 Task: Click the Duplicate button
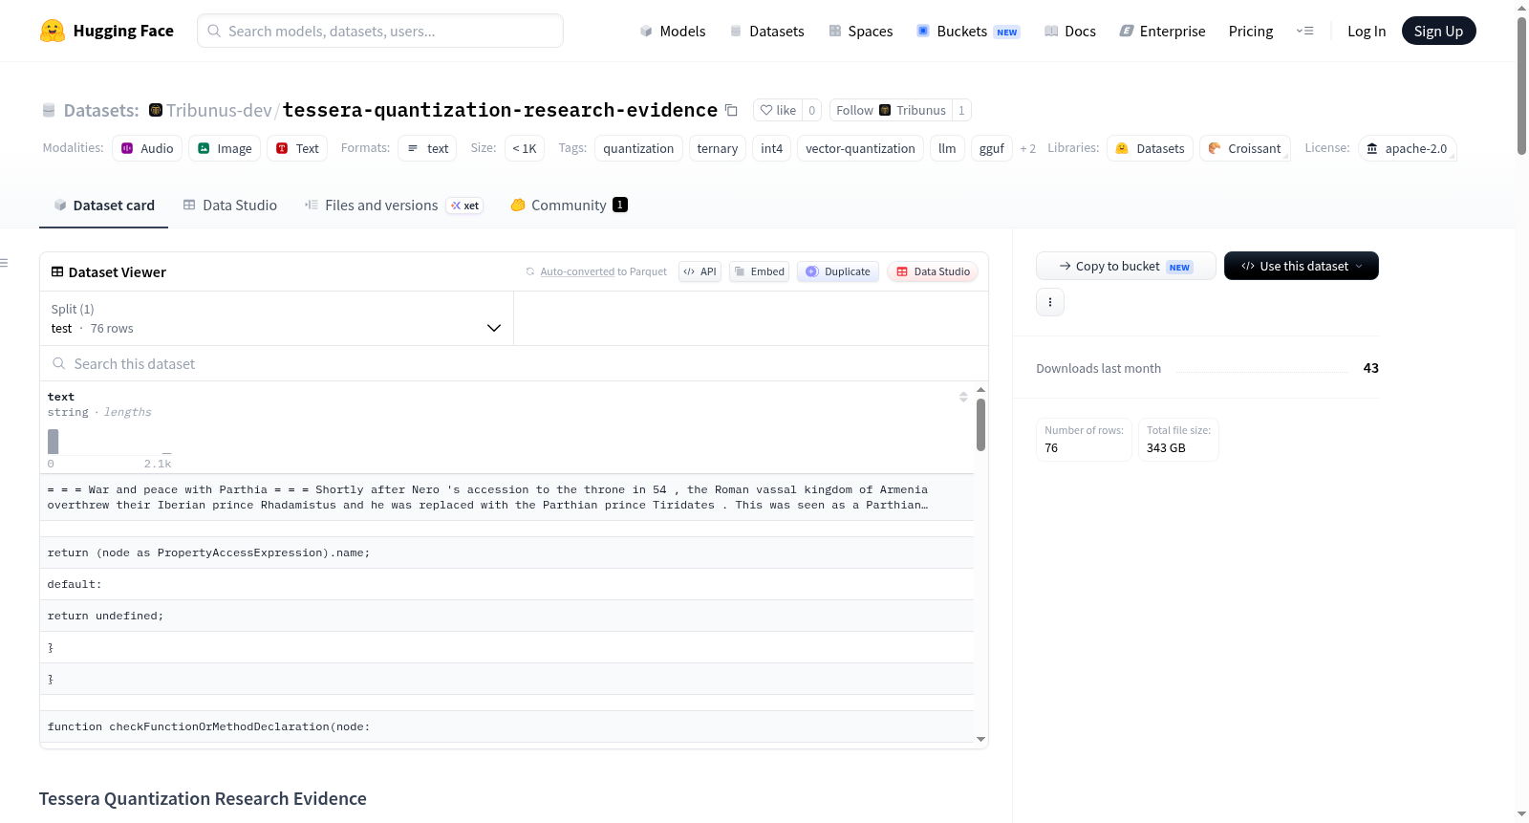point(838,271)
